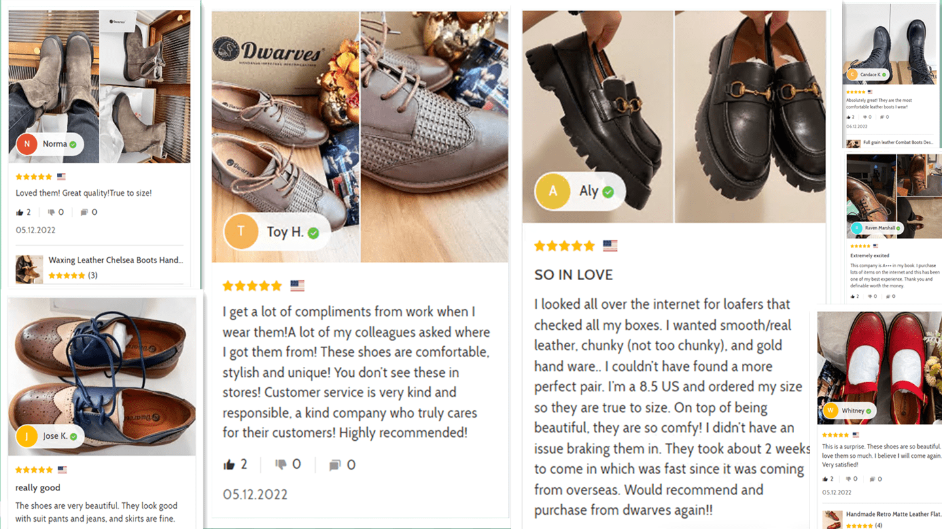View Whitney's red shoes review photo

pyautogui.click(x=879, y=368)
